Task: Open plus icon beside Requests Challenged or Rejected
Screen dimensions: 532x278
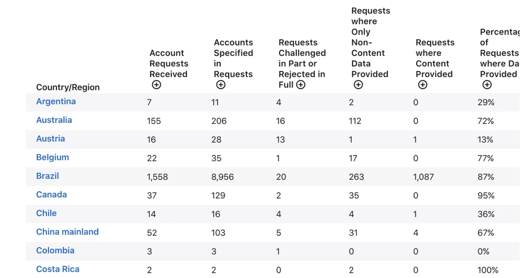Action: click(x=301, y=85)
